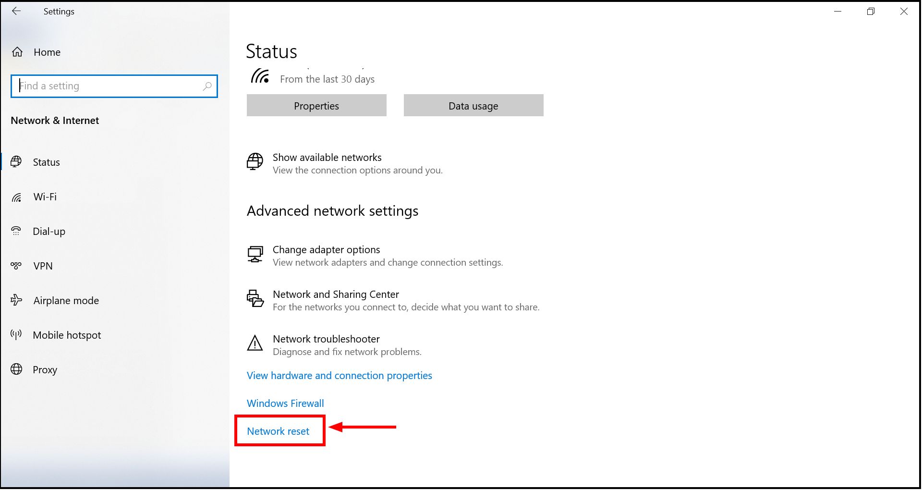Viewport: 922px width, 490px height.
Task: Click the Data usage button
Action: 473,105
